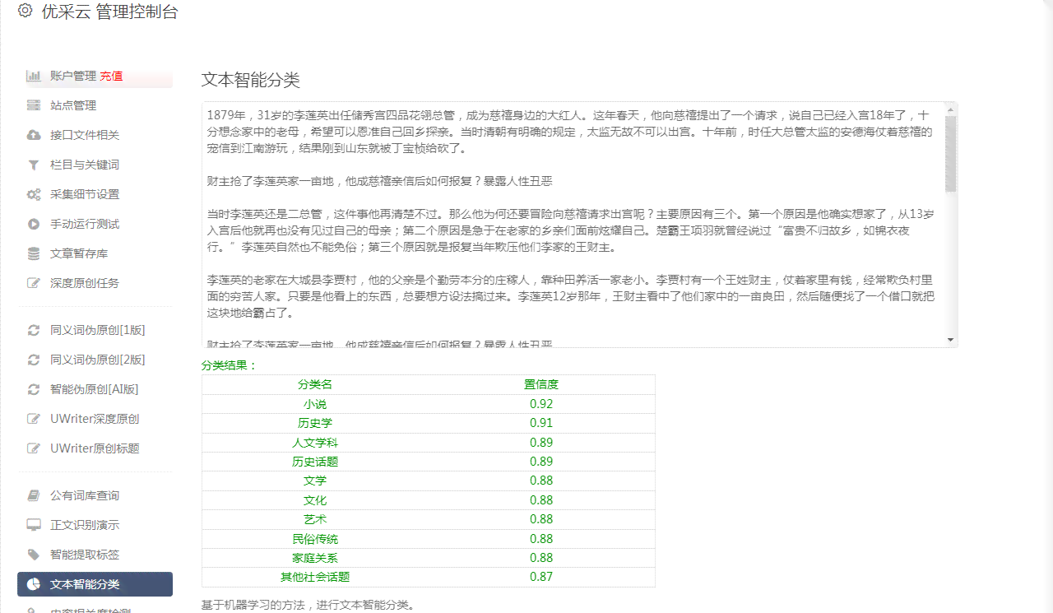
Task: Click the text area scrollbar thumb
Action: pos(950,154)
